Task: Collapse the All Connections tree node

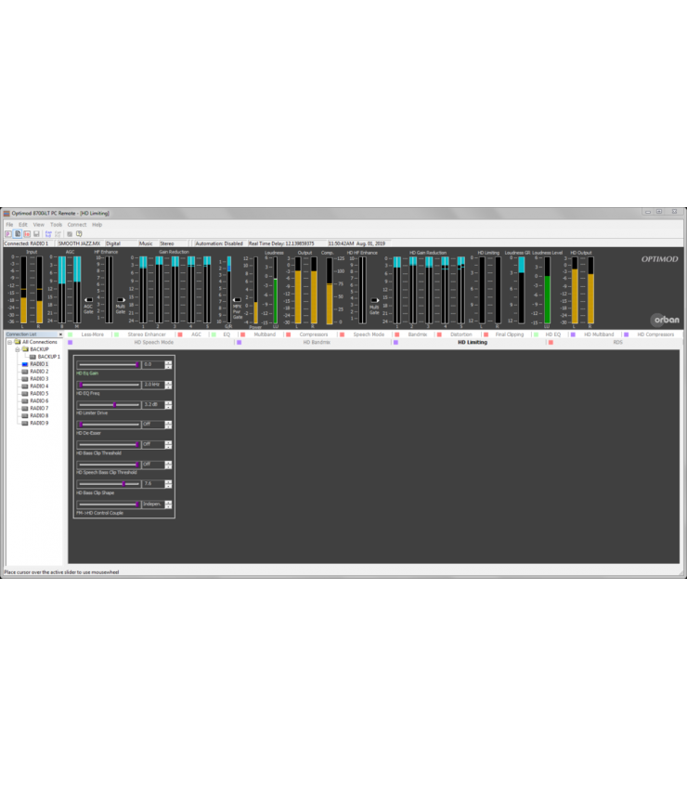Action: [x=9, y=342]
